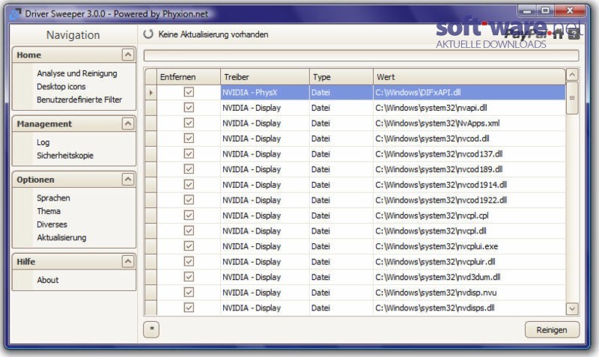This screenshot has height=357, width=599.
Task: Open Diverses options
Action: coord(52,225)
